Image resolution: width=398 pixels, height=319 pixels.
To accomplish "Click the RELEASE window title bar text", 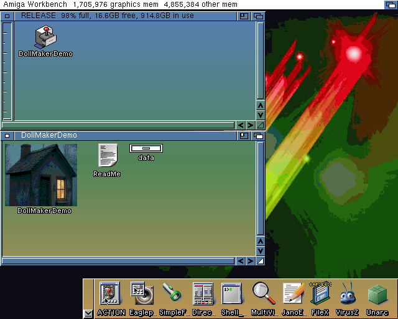I will 108,16.
